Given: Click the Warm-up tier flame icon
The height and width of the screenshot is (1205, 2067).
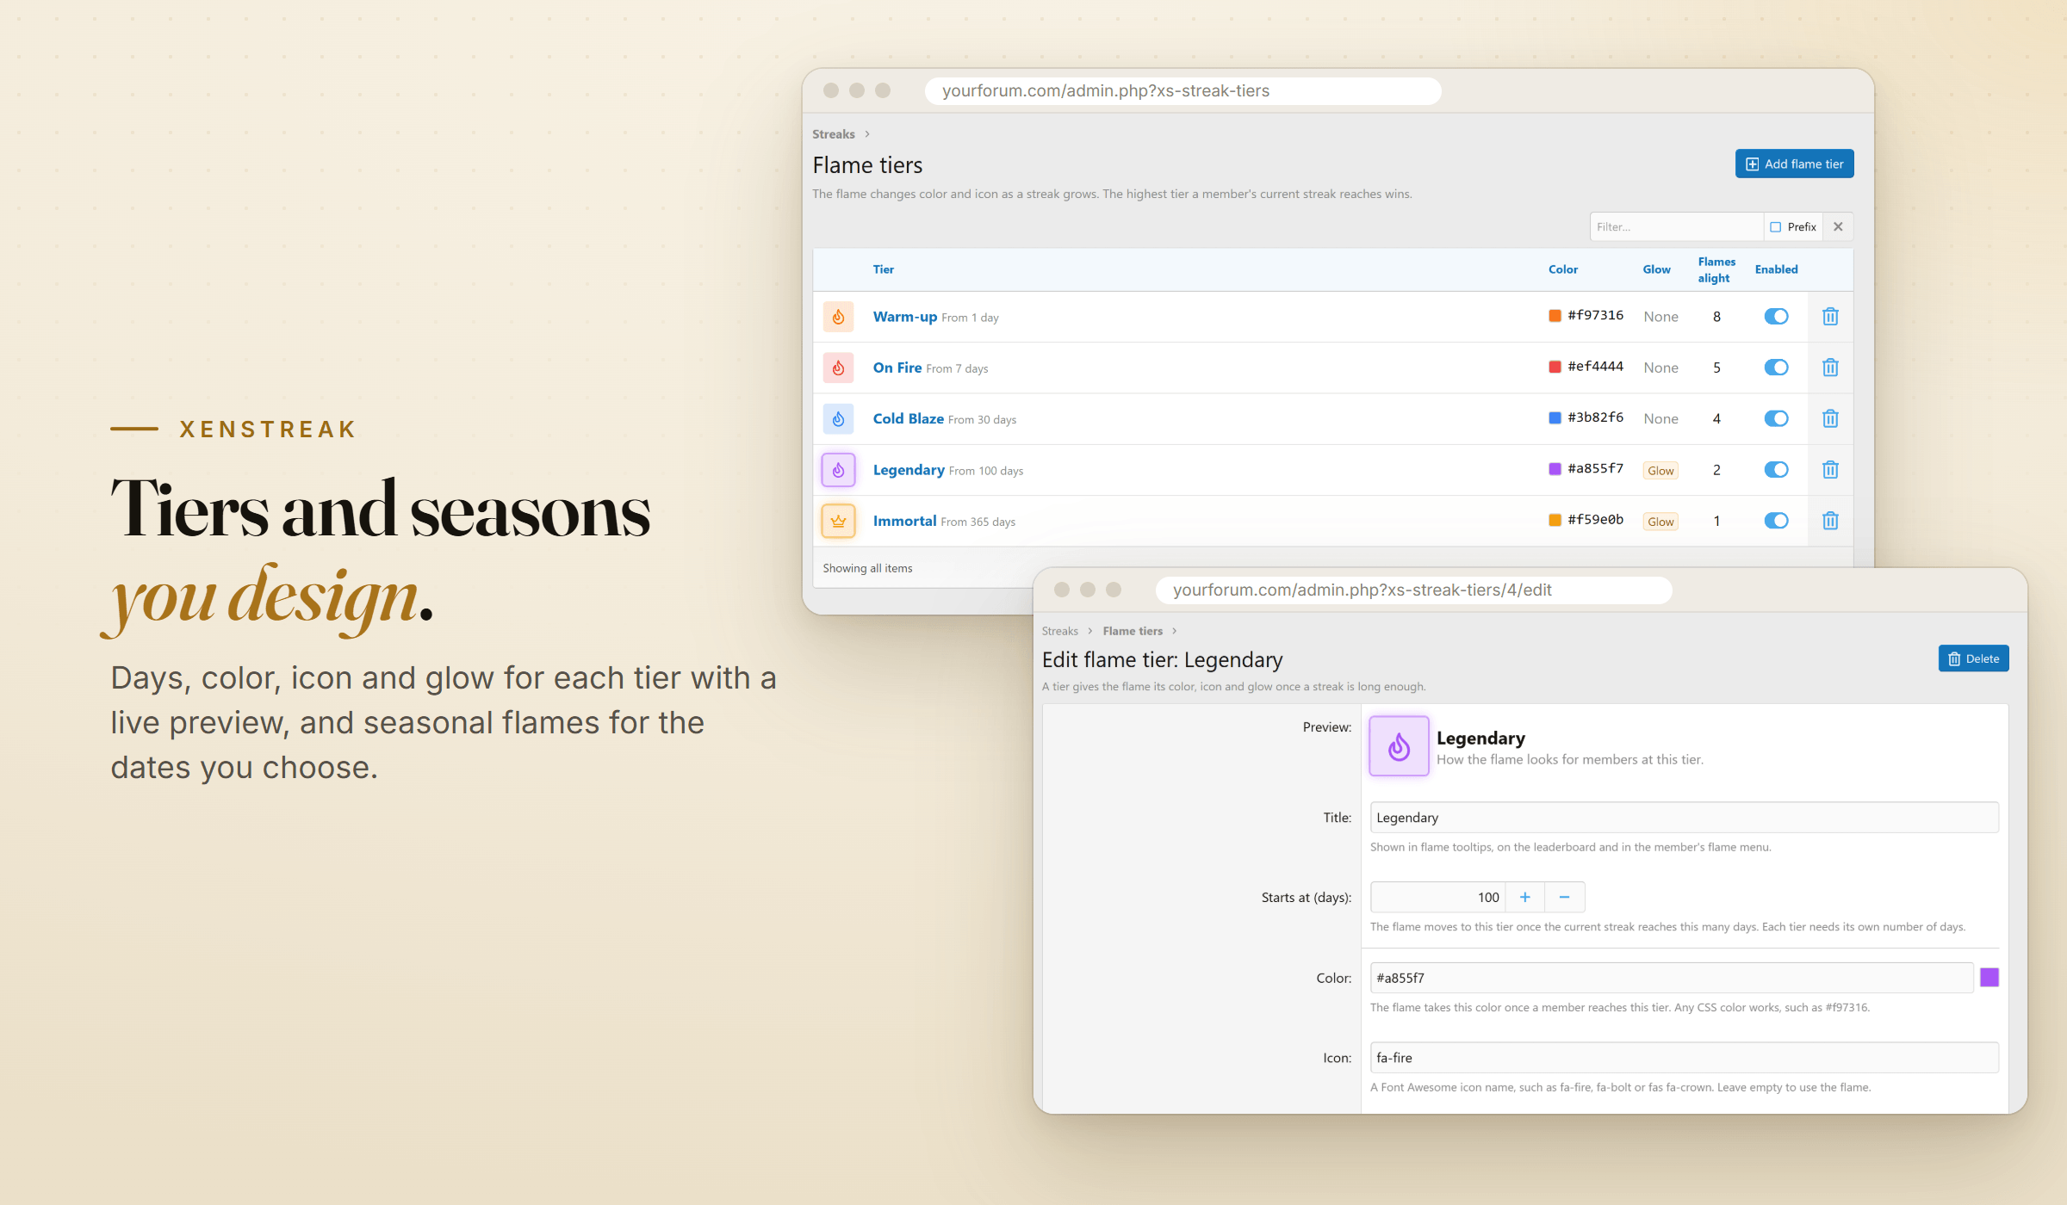Looking at the screenshot, I should point(838,317).
